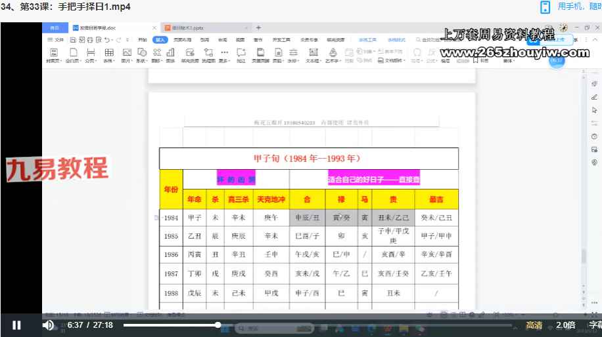Open the 表格样式 Table Style tab
This screenshot has height=337, width=602.
[x=396, y=40]
